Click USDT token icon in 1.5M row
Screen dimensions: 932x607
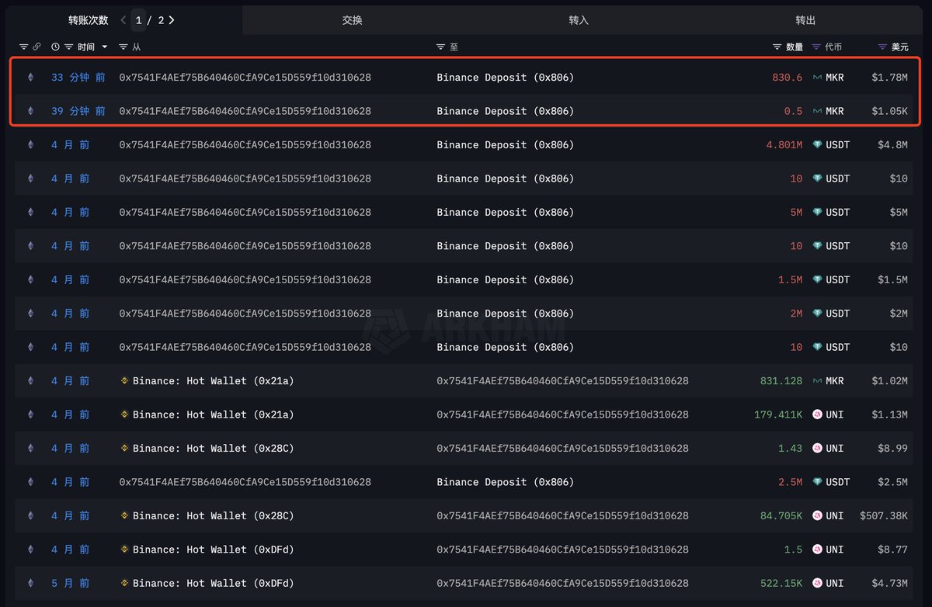pyautogui.click(x=817, y=279)
